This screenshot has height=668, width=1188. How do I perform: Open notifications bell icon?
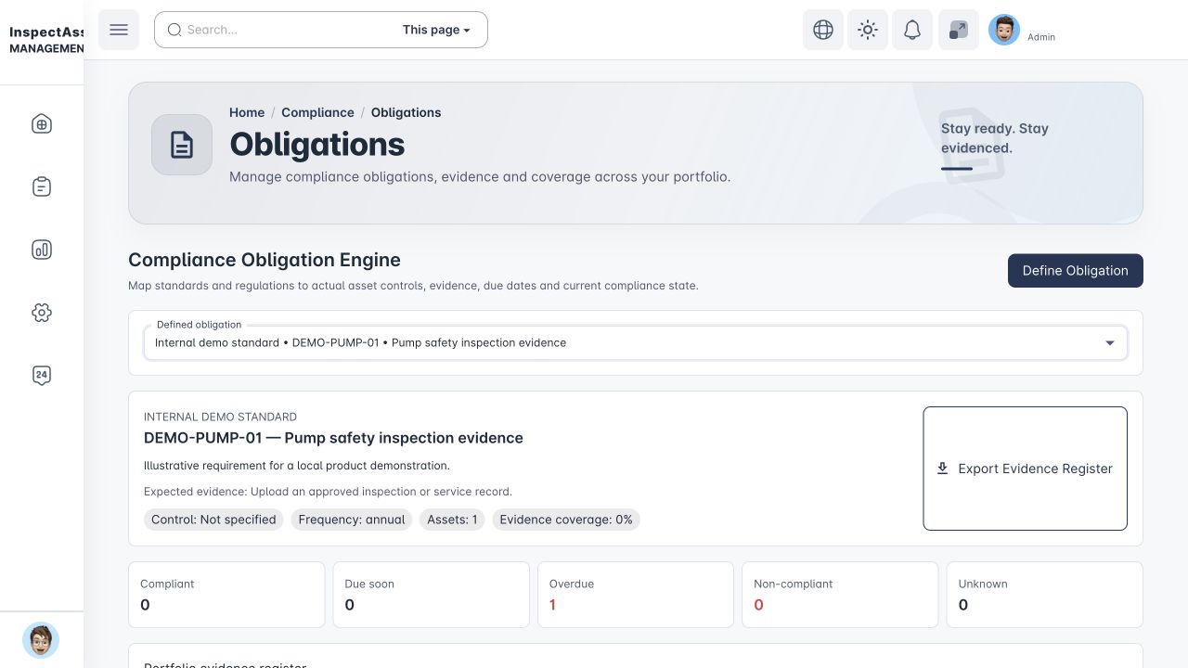click(x=912, y=30)
